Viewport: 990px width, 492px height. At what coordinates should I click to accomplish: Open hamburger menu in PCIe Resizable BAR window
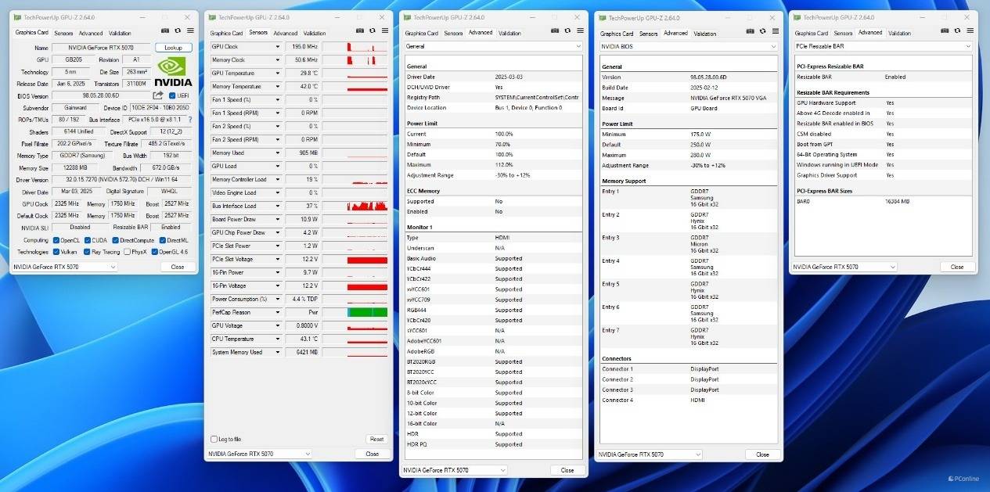tap(970, 31)
